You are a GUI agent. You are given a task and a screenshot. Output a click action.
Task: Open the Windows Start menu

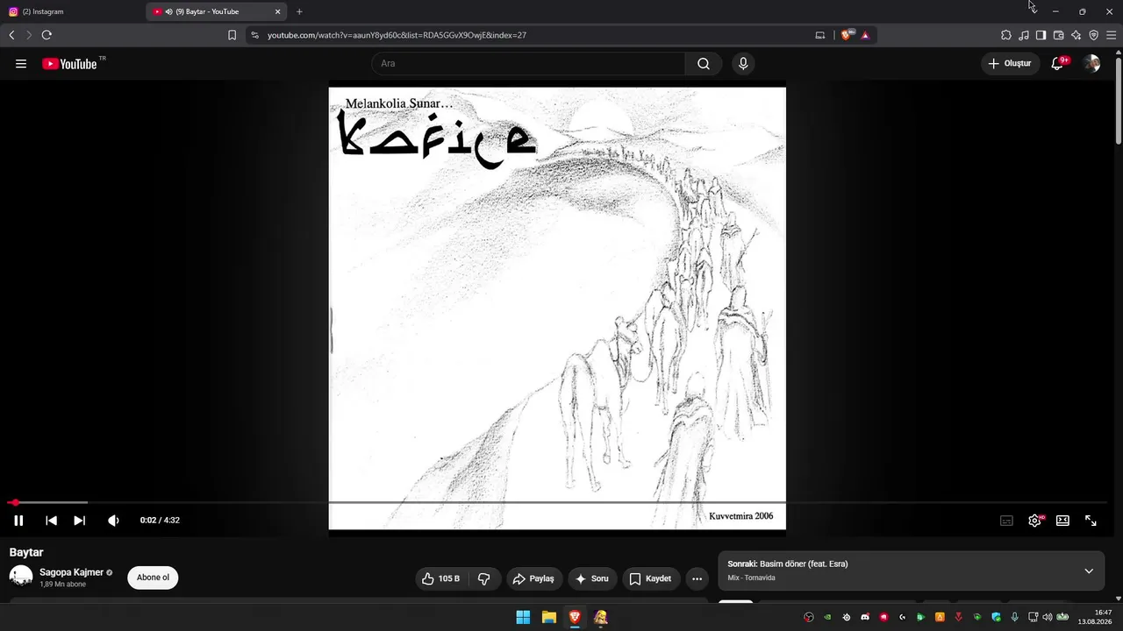click(x=523, y=617)
